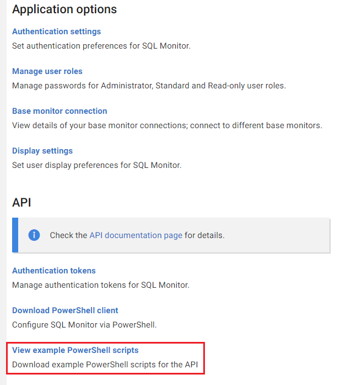This screenshot has width=341, height=385.
Task: Go to Manage user roles
Action: click(x=47, y=71)
